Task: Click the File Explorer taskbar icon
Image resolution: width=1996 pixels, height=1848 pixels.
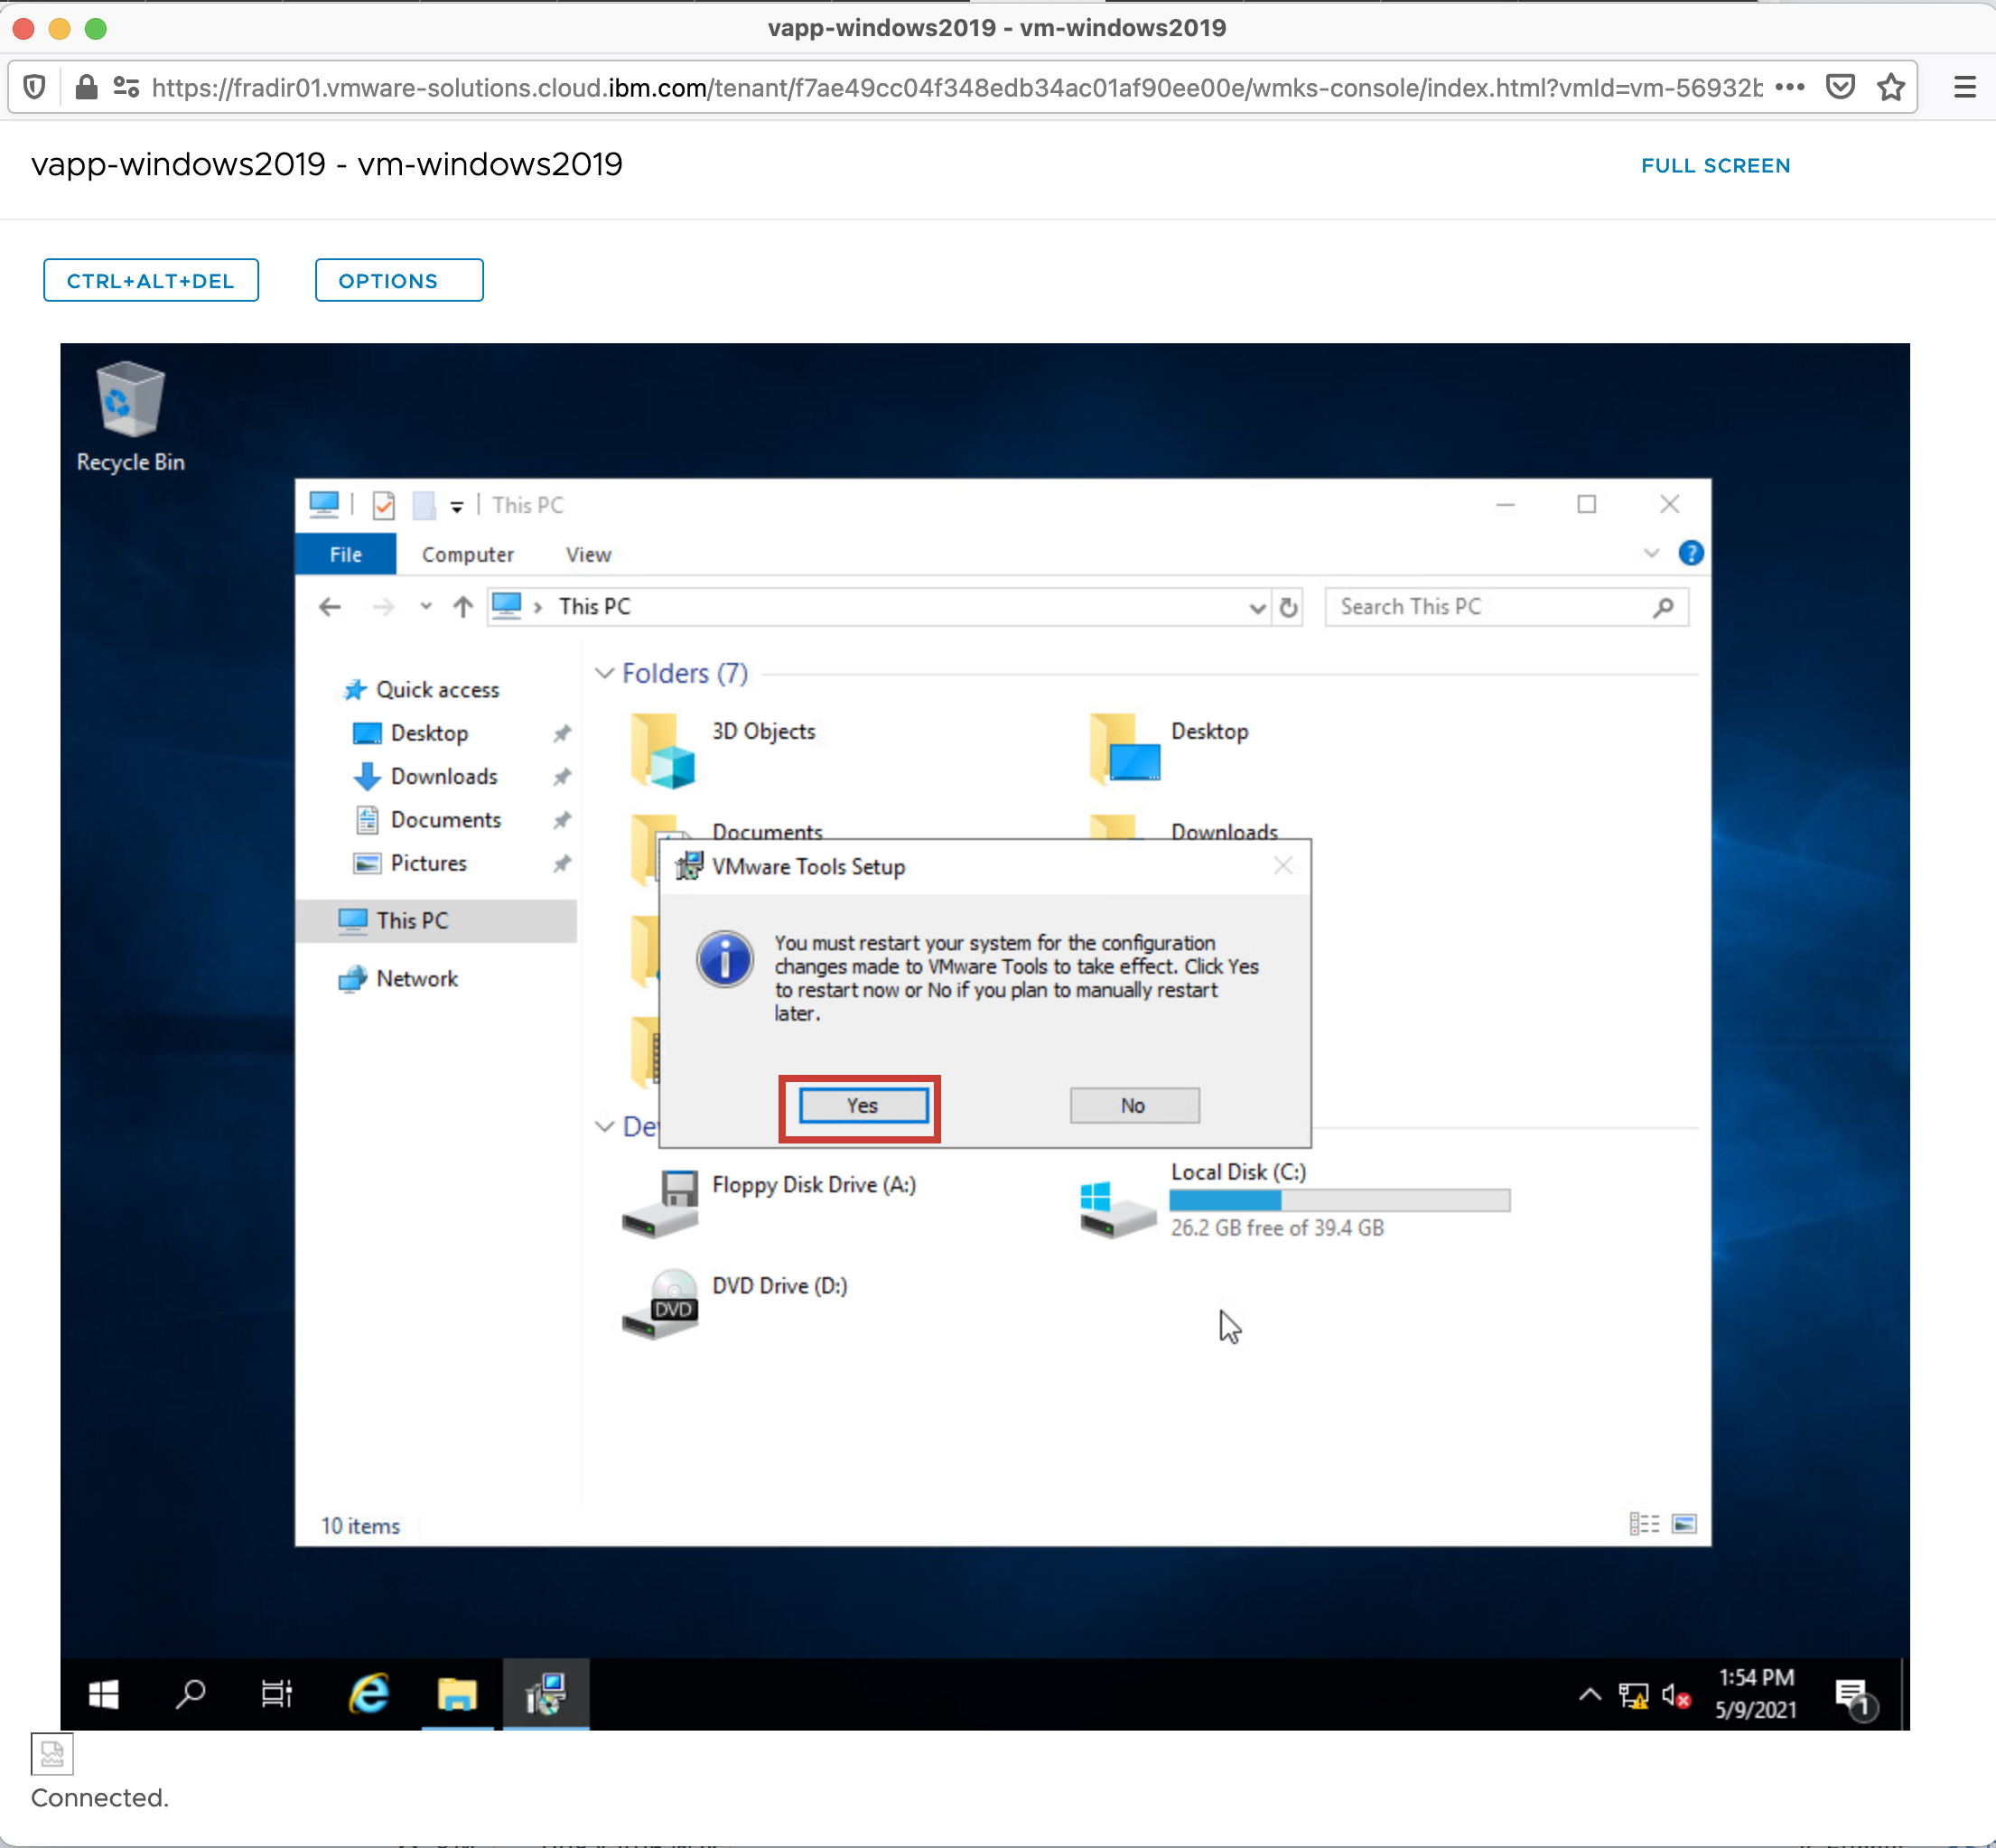Action: [457, 1694]
